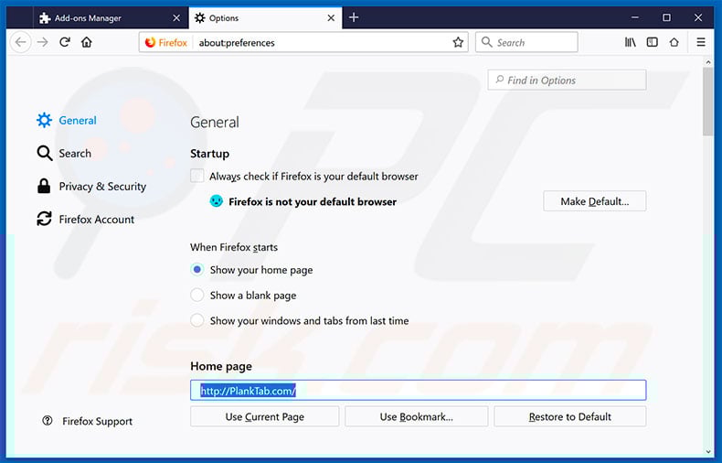Click the Firefox identity icon in address bar

pos(165,42)
